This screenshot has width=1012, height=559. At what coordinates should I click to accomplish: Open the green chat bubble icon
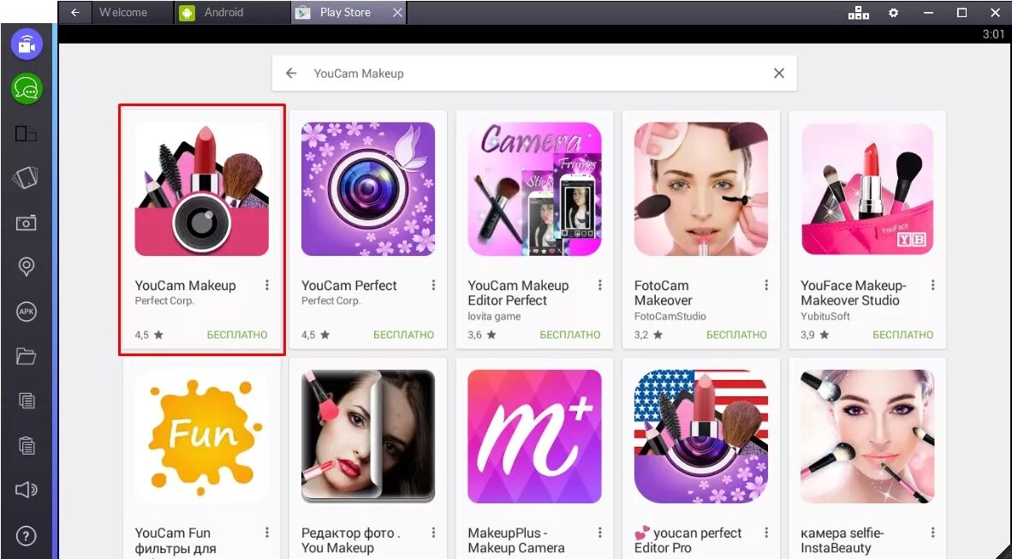coord(27,88)
